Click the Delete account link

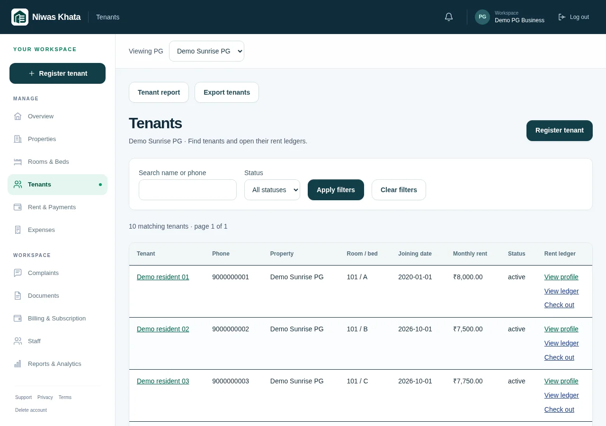(x=31, y=410)
